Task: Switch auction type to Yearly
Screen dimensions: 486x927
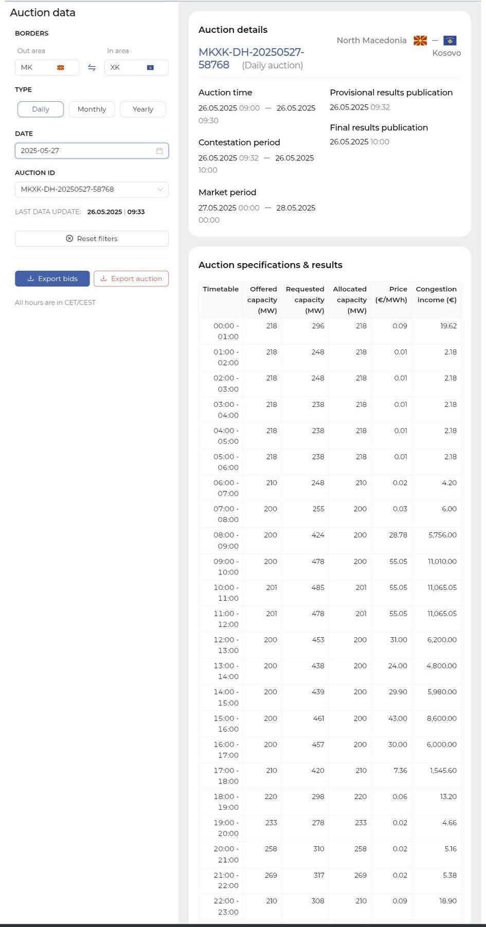Action: point(142,109)
